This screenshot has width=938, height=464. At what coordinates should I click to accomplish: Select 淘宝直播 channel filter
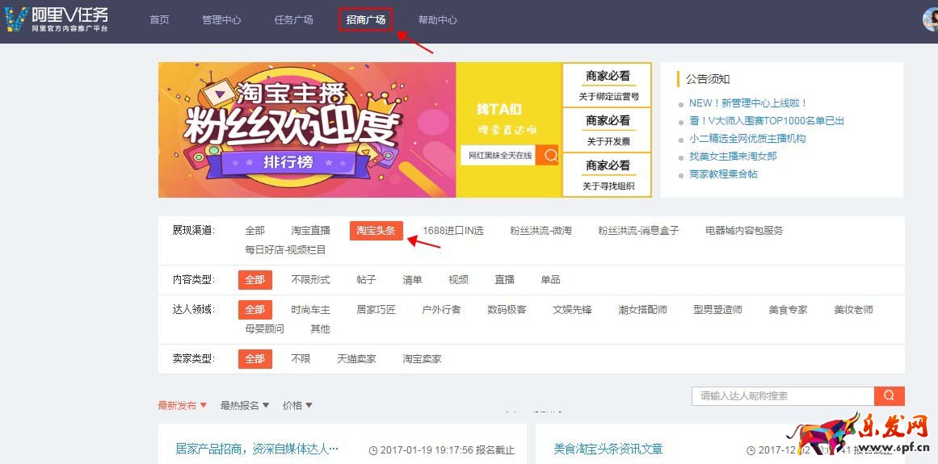(x=310, y=231)
